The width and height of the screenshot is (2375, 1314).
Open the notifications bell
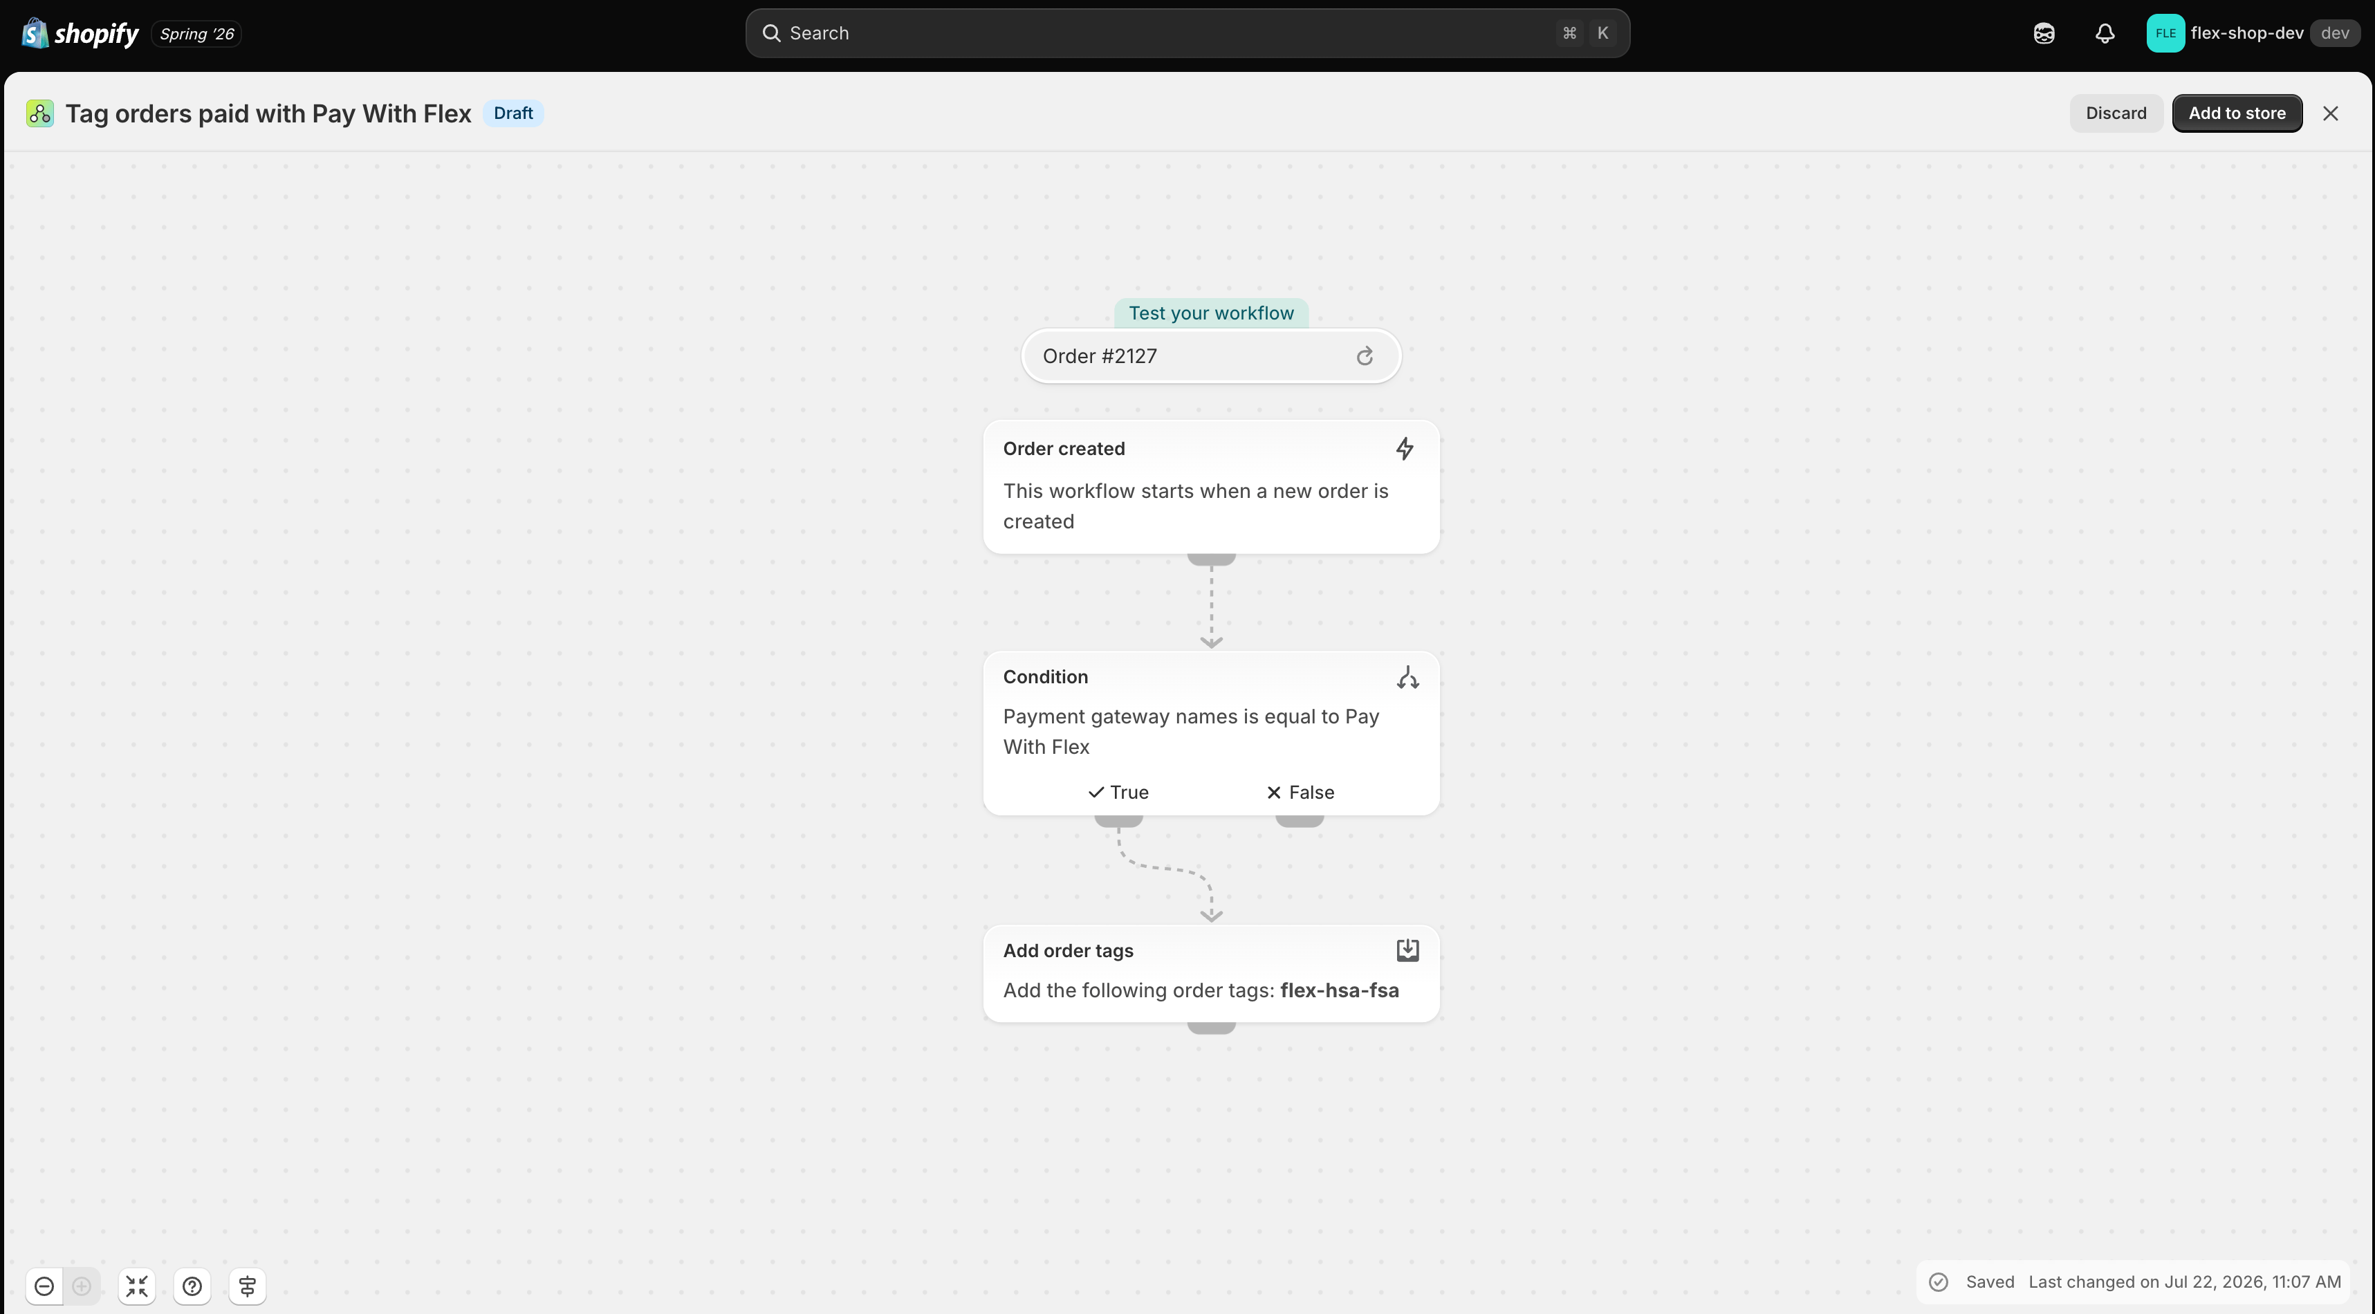(2105, 33)
